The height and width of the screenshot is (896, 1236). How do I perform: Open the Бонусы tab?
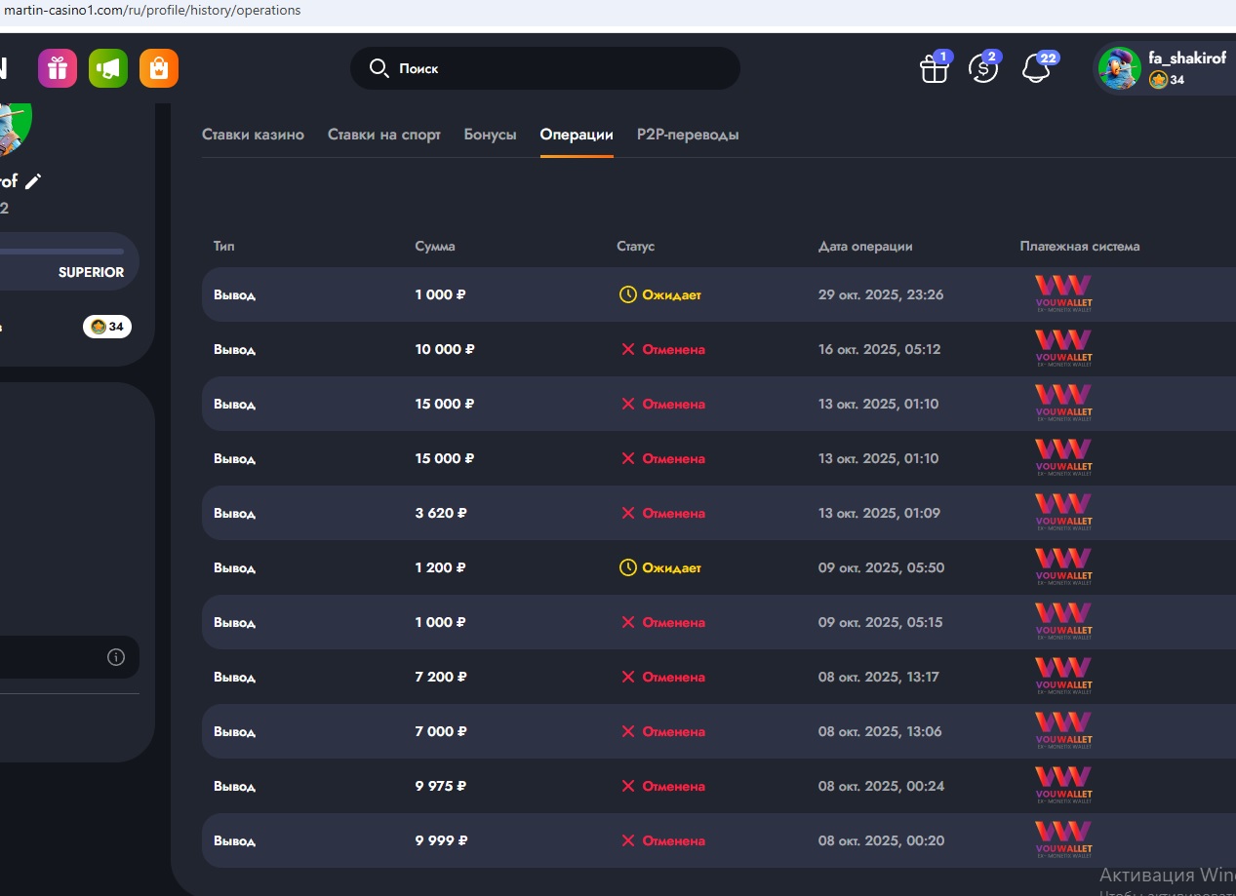coord(490,135)
